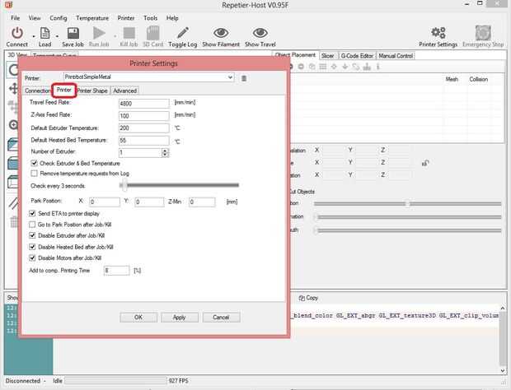The width and height of the screenshot is (511, 390).
Task: Click the Park Position X field
Action: [x=105, y=202]
